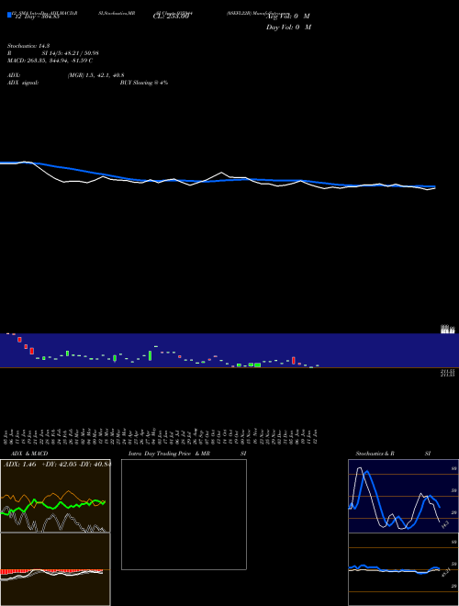Click the right end of blue SMA line
Viewport: 459px width, 606px height.
(434, 186)
